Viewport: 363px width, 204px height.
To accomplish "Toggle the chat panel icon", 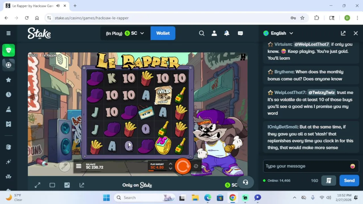I will pyautogui.click(x=240, y=33).
